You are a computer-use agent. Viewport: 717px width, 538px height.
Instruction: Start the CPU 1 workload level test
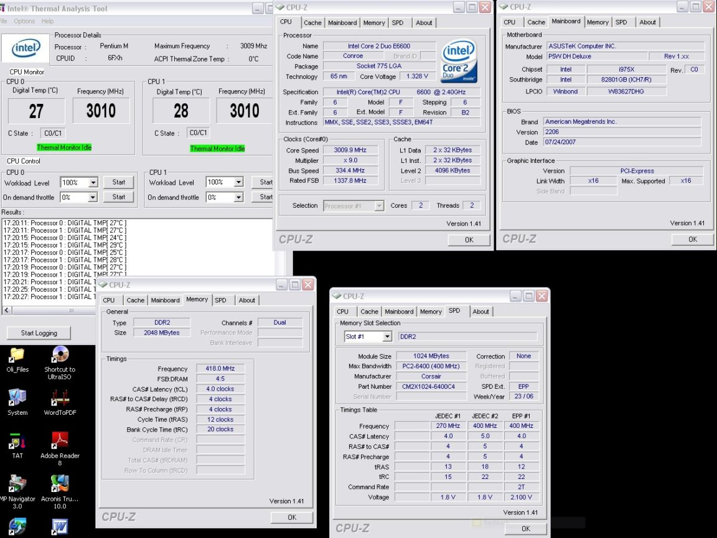tap(263, 182)
